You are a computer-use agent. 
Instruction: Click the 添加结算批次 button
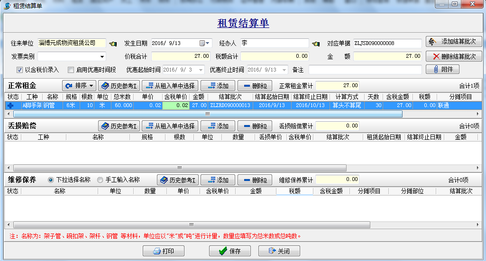[x=454, y=42]
